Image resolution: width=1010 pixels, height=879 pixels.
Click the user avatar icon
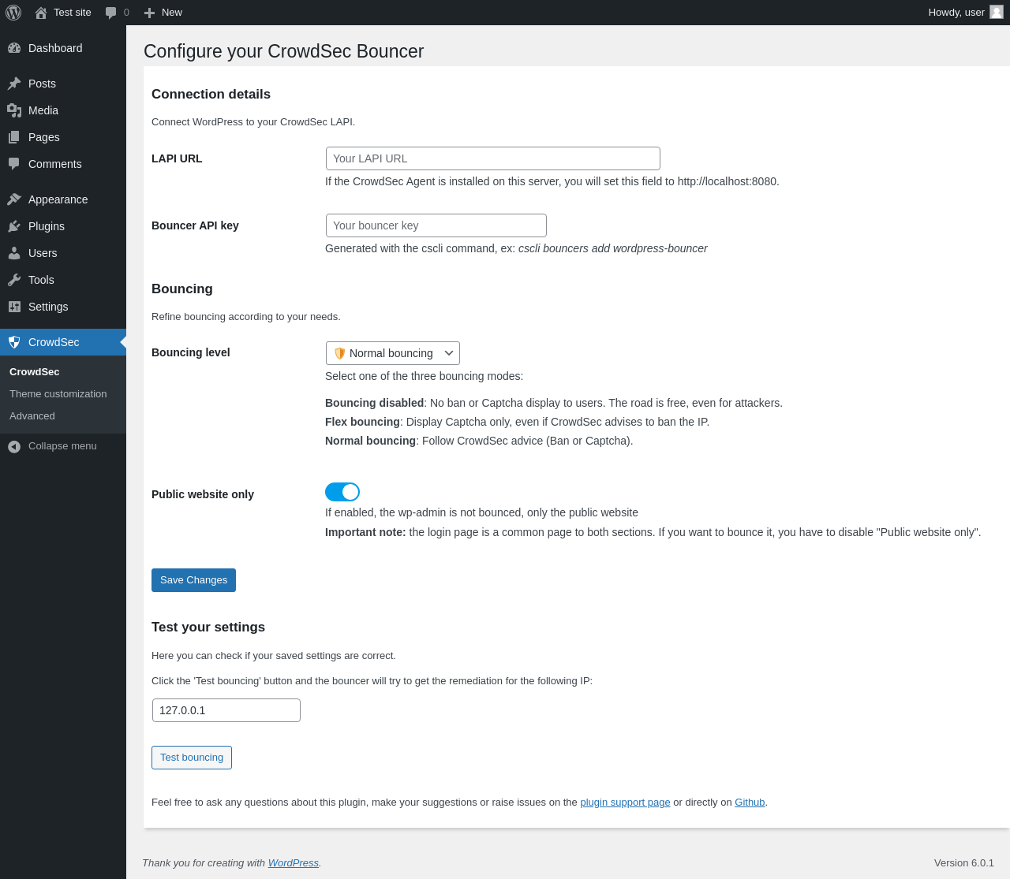pyautogui.click(x=997, y=12)
